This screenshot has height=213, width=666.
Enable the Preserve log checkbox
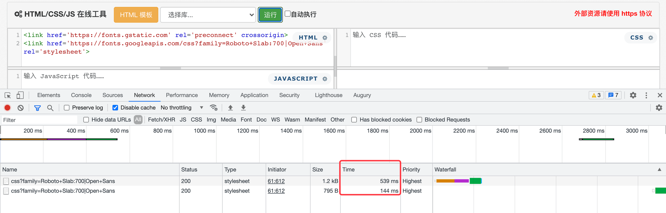[x=67, y=108]
